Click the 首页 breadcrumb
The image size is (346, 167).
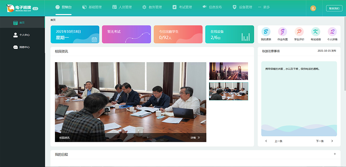(x=53, y=20)
